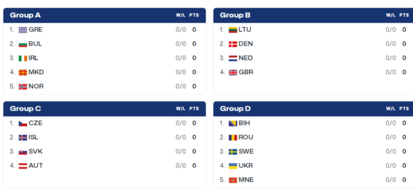The width and height of the screenshot is (413, 189).
Task: Open the AUT team link
Action: (36, 166)
